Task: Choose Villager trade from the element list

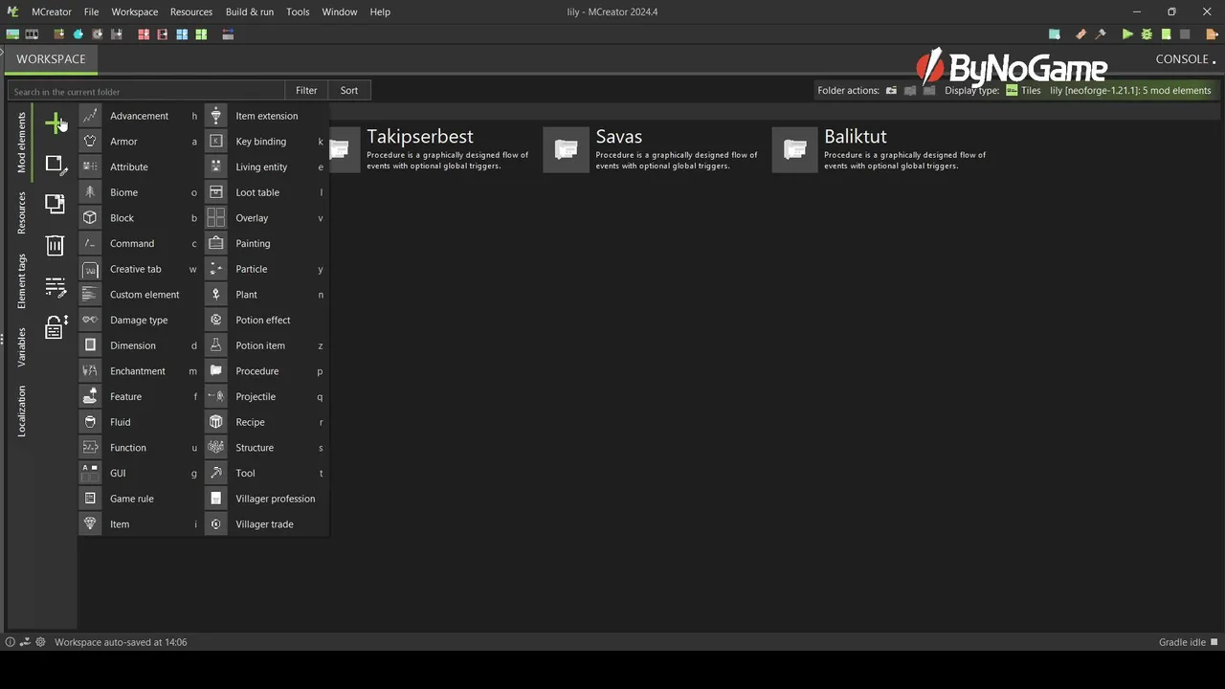Action: coord(266,524)
